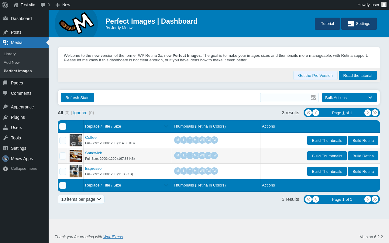The image size is (389, 243).
Task: Click the ML thumbnail badge for Sandwich
Action: coord(196,156)
